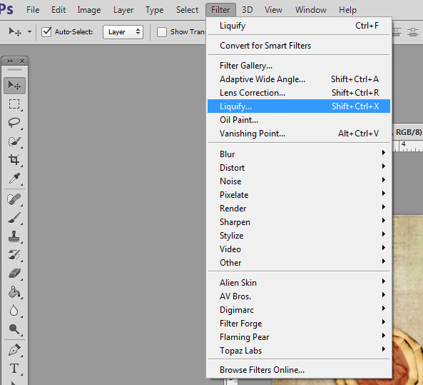Expand the Stylize filter submenu
423x385 pixels.
299,235
